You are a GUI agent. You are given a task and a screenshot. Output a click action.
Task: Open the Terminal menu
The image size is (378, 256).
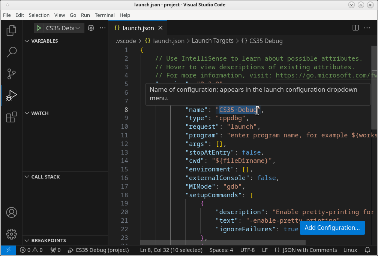105,15
